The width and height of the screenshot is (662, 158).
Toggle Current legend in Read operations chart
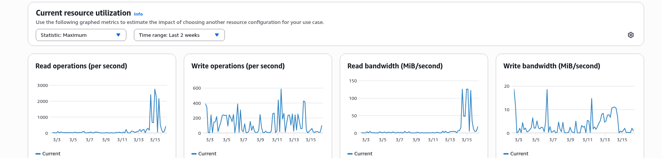pyautogui.click(x=48, y=153)
